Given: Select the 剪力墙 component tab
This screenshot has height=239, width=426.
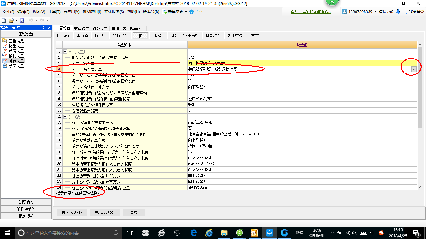Looking at the screenshot, I should [82, 35].
